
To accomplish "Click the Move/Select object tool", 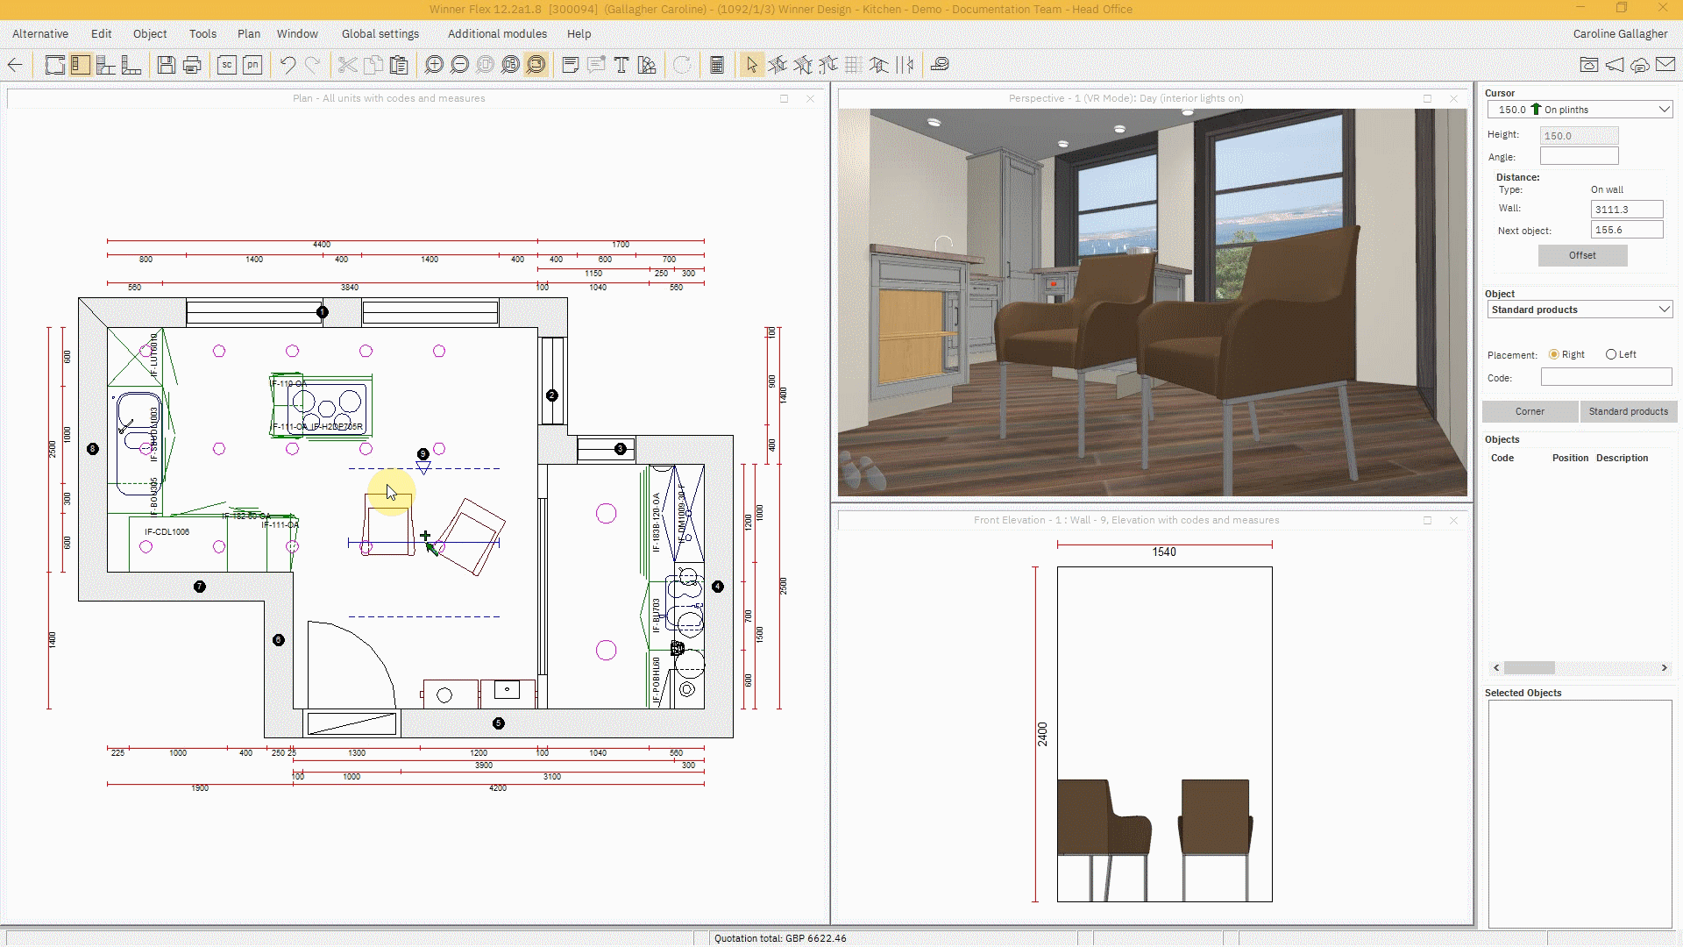I will (751, 65).
